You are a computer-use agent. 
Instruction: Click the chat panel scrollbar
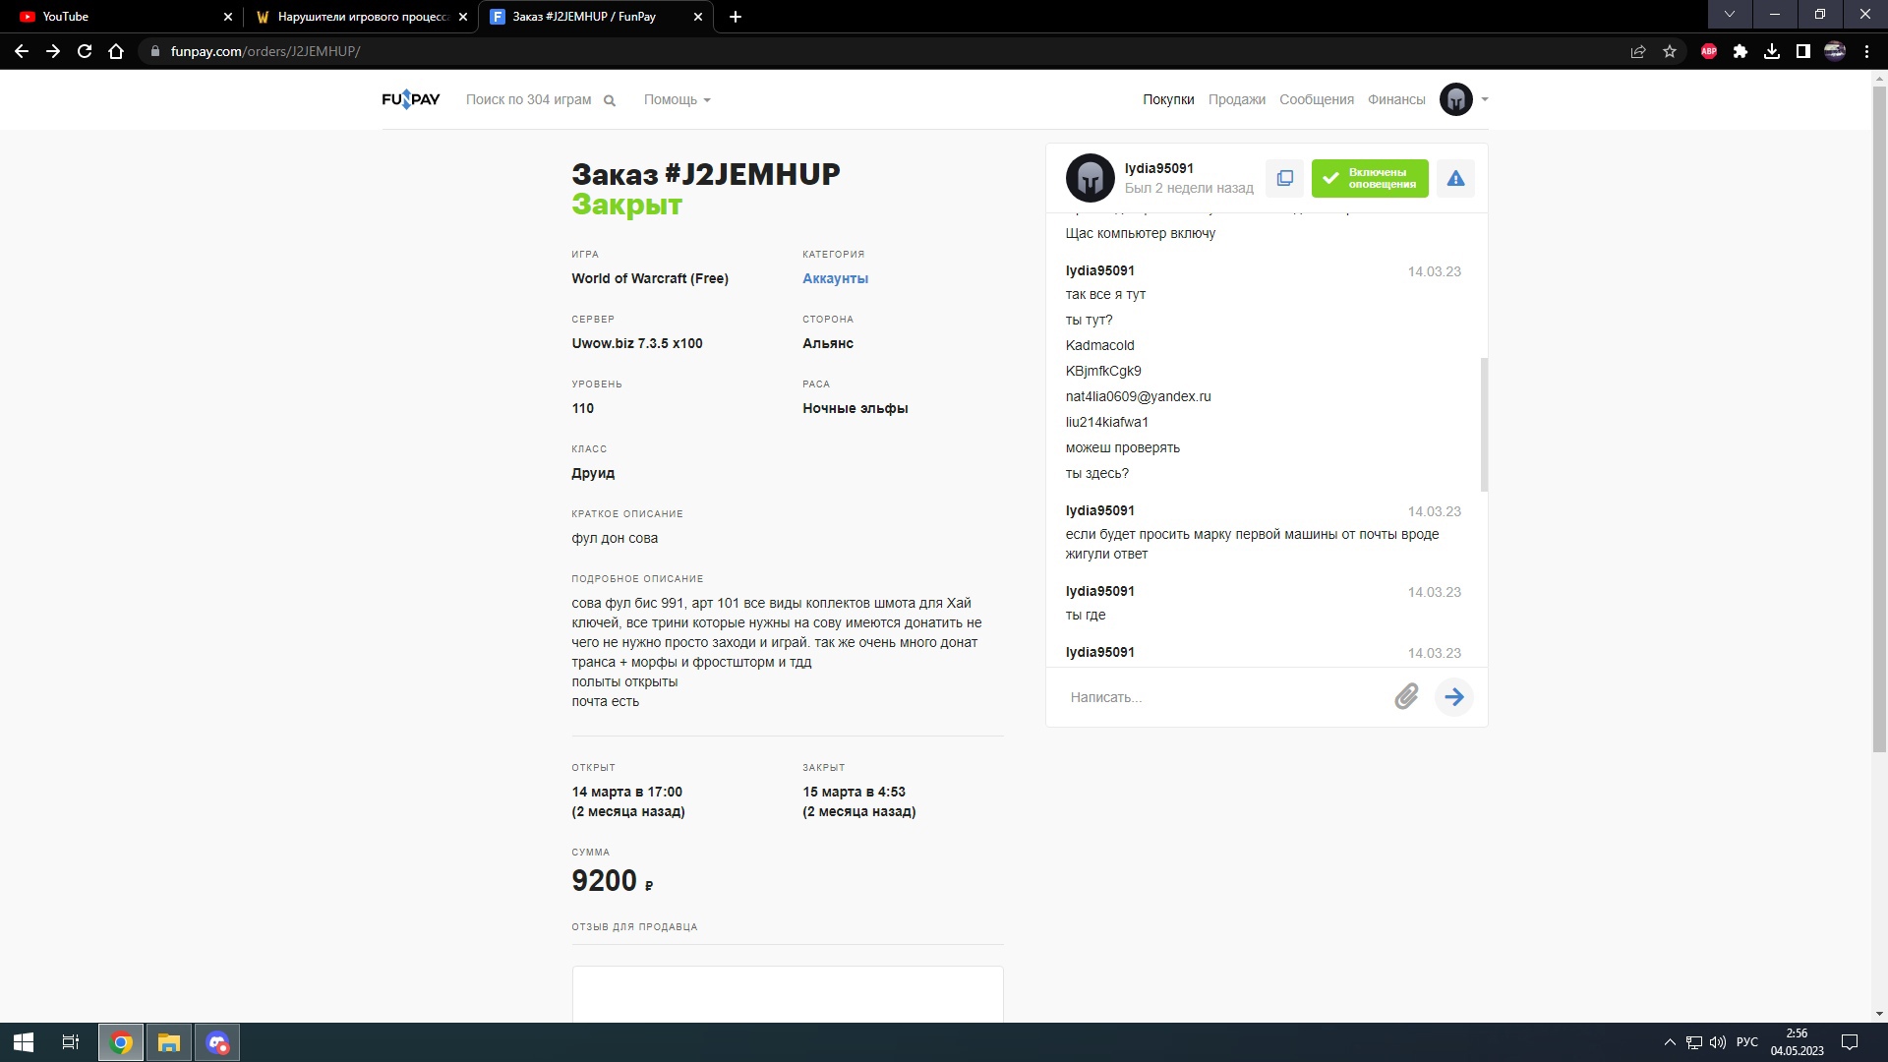tap(1484, 425)
